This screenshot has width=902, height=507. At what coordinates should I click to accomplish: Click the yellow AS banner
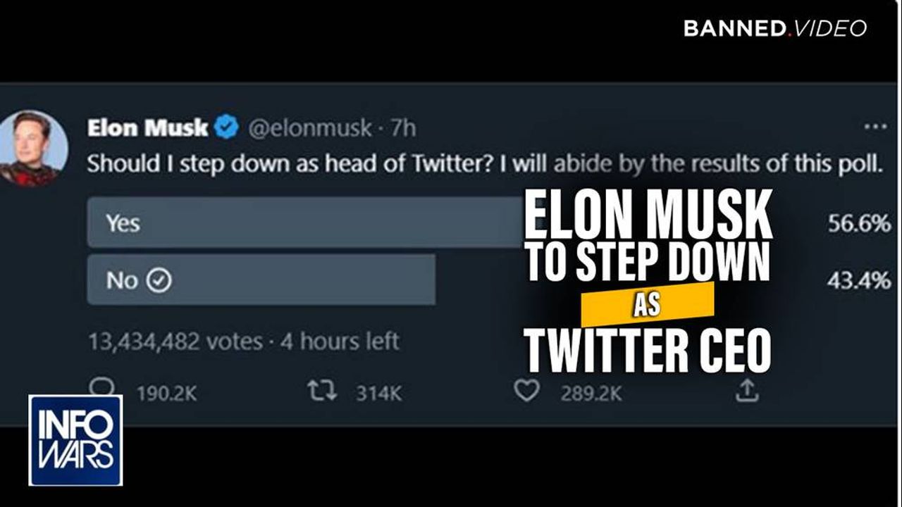(x=648, y=305)
